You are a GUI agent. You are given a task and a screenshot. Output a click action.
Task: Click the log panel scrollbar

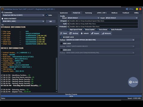[x=57, y=74]
